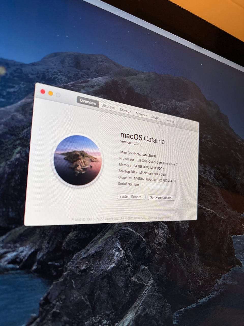Click the Version 10.15.7 text
Image resolution: width=244 pixels, height=326 pixels.
point(131,143)
